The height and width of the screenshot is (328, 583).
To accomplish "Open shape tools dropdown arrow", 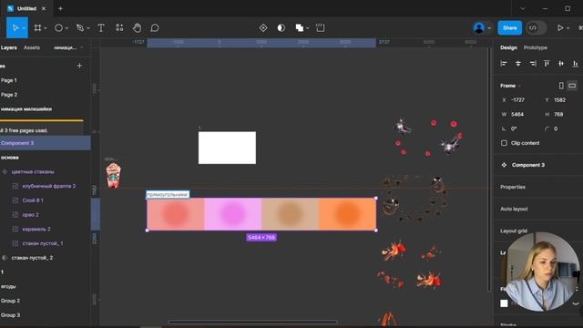I will coord(66,28).
